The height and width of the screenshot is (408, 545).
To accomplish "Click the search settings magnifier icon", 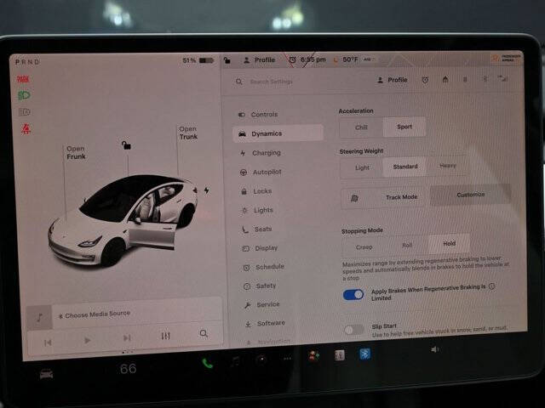I will click(x=238, y=82).
